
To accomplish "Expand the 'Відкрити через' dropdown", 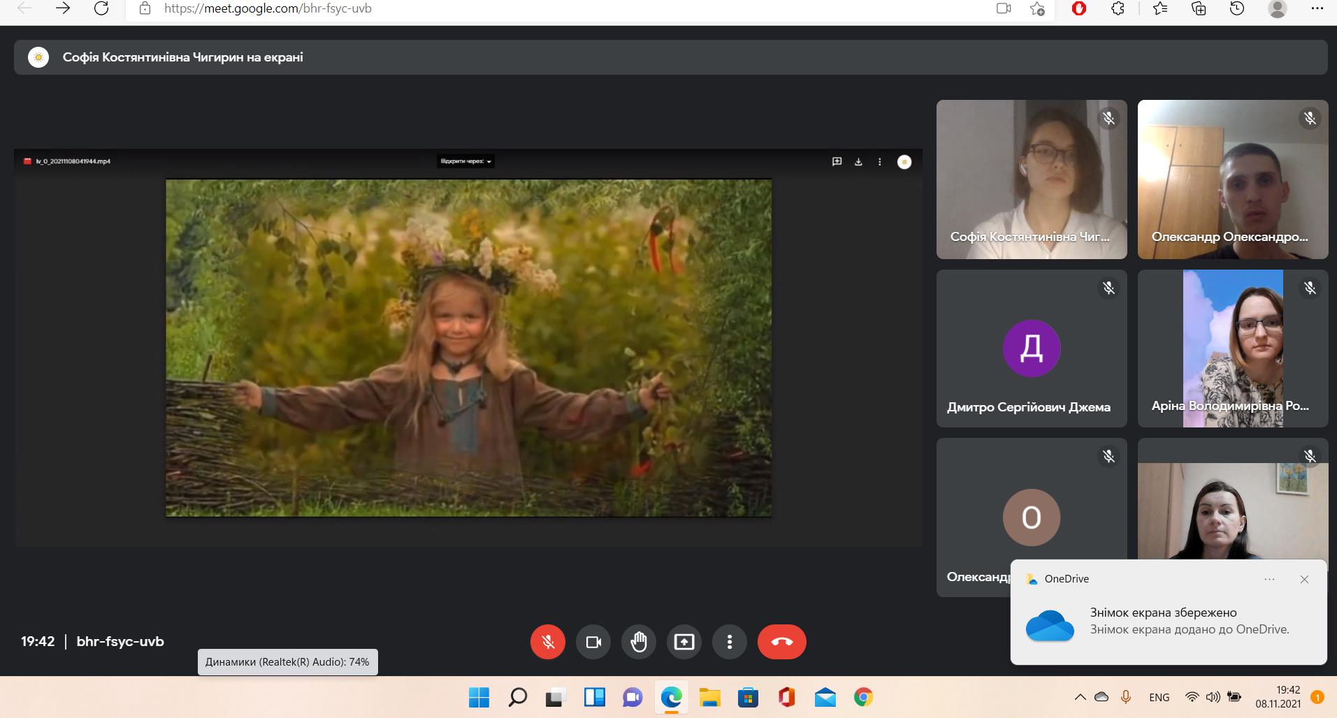I will click(465, 161).
